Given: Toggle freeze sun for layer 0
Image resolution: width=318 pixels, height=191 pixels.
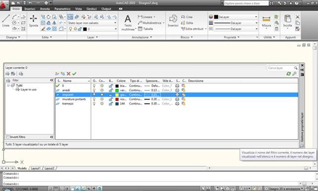Looking at the screenshot, I should click(x=102, y=86).
